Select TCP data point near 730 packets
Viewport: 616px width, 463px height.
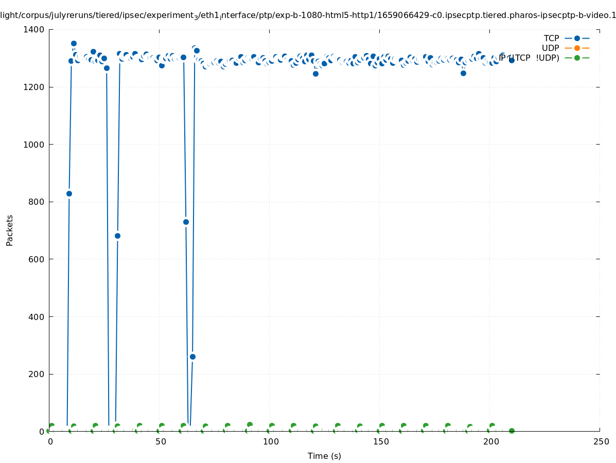(x=186, y=222)
